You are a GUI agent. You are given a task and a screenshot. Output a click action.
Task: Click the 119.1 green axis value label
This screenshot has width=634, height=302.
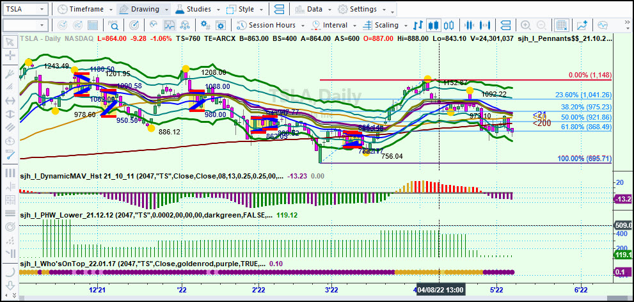pos(622,255)
